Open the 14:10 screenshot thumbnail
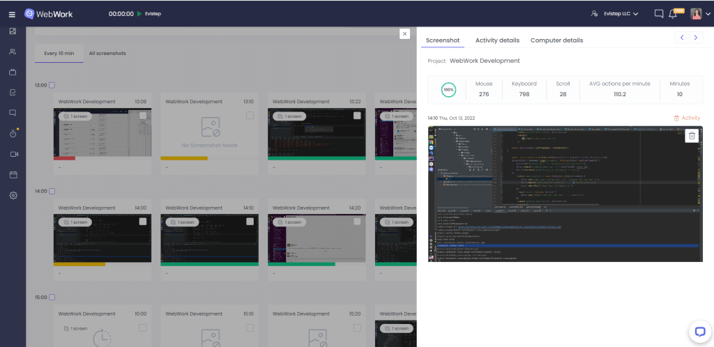Screen dimensions: 714x347 [209, 238]
